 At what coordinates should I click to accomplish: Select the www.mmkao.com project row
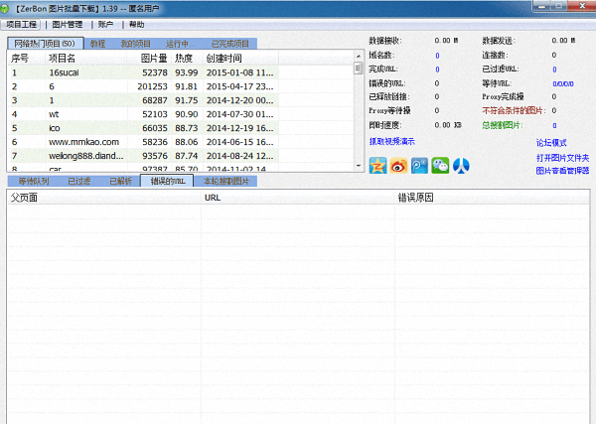coord(143,142)
